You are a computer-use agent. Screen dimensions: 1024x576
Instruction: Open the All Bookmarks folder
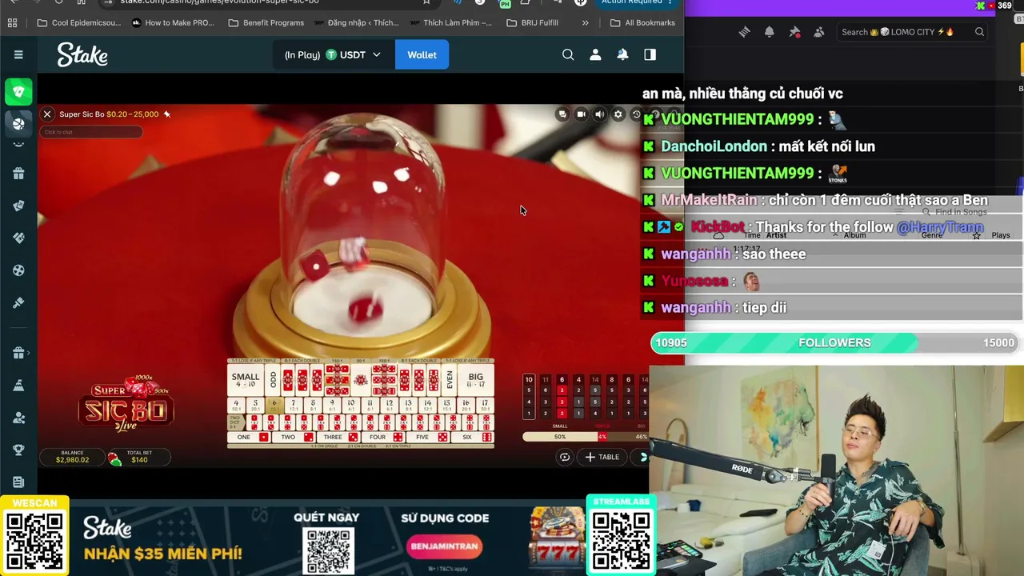tap(642, 22)
